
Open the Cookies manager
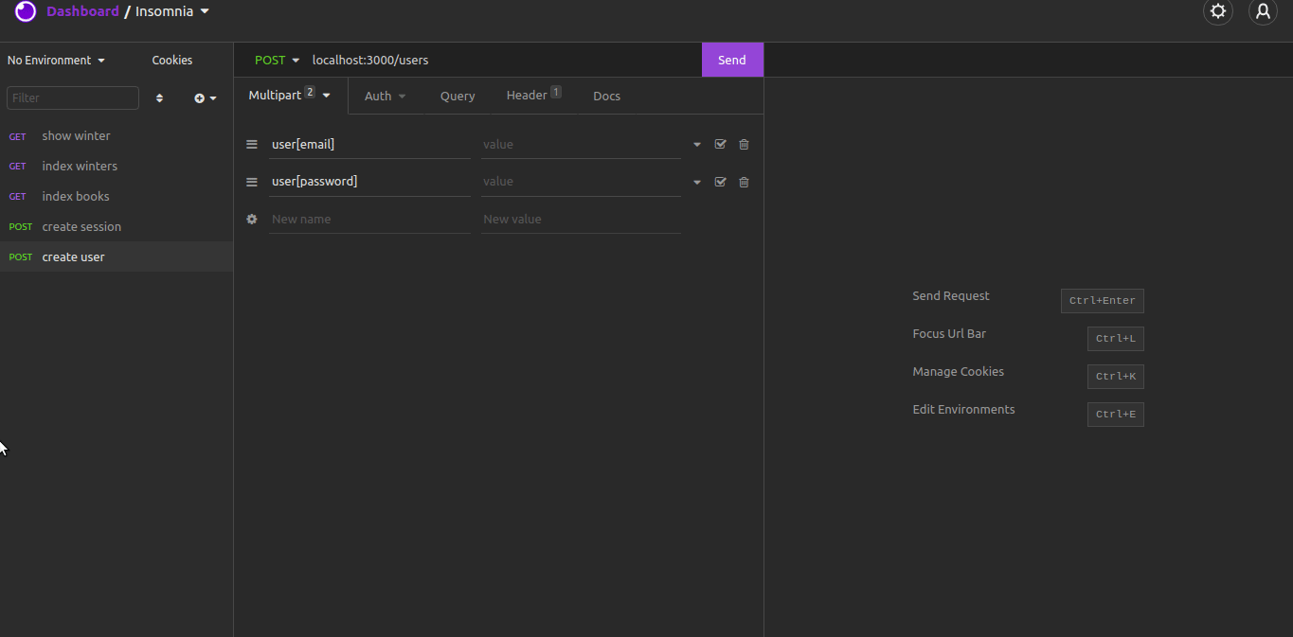pyautogui.click(x=172, y=61)
